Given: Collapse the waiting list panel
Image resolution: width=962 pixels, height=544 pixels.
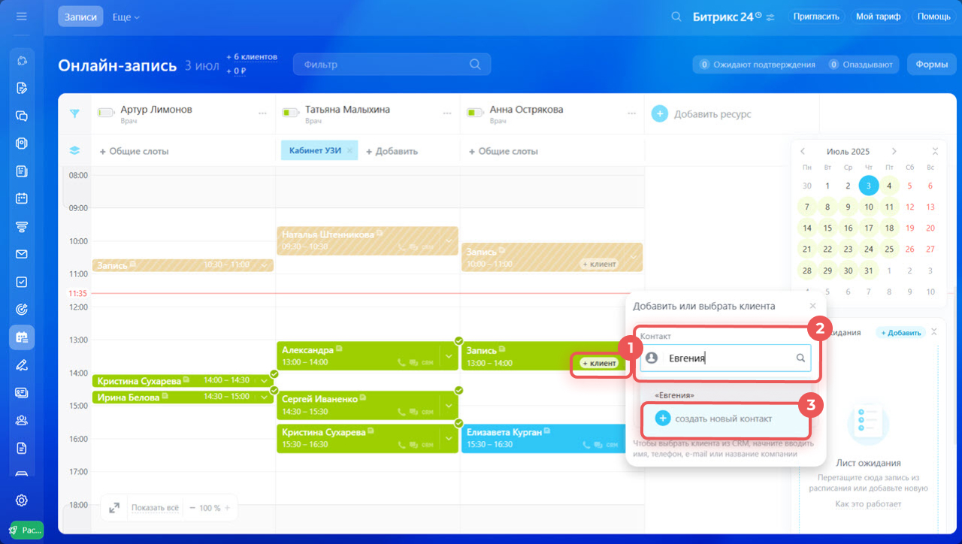Looking at the screenshot, I should click(x=934, y=331).
